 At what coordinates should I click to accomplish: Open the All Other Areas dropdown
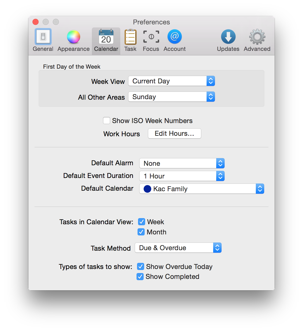[172, 97]
